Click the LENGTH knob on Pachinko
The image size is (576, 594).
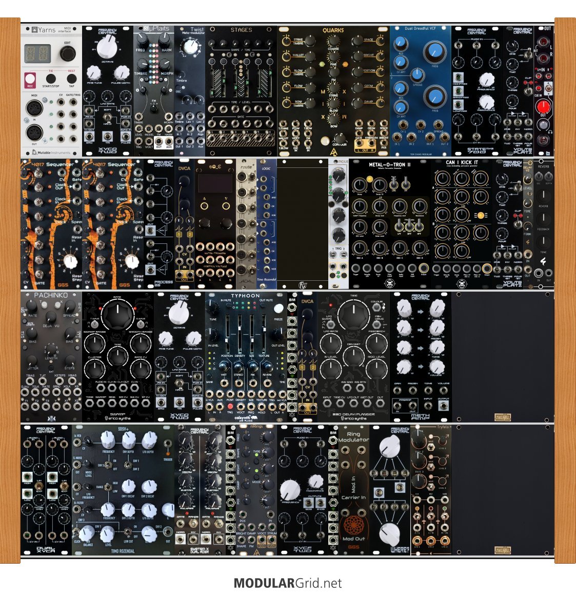tap(51, 349)
